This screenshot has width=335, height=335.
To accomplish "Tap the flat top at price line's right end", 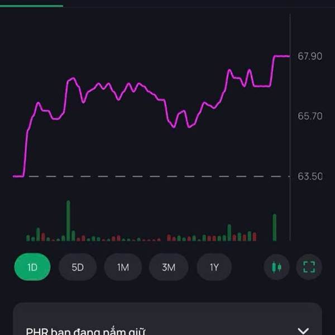I will 281,56.
